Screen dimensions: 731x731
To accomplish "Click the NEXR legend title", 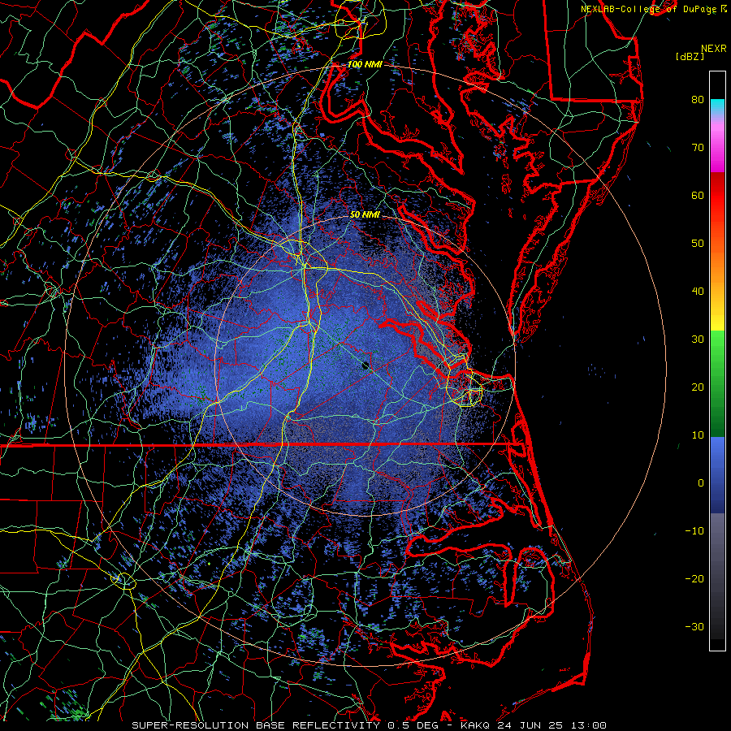I will coord(713,49).
